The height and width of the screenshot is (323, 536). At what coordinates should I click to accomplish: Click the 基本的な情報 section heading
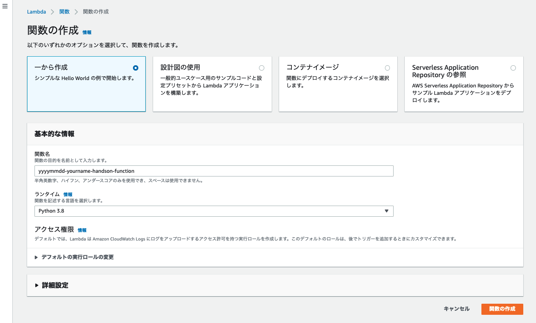55,134
